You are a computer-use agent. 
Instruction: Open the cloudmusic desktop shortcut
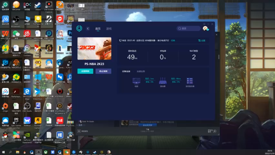(27, 35)
